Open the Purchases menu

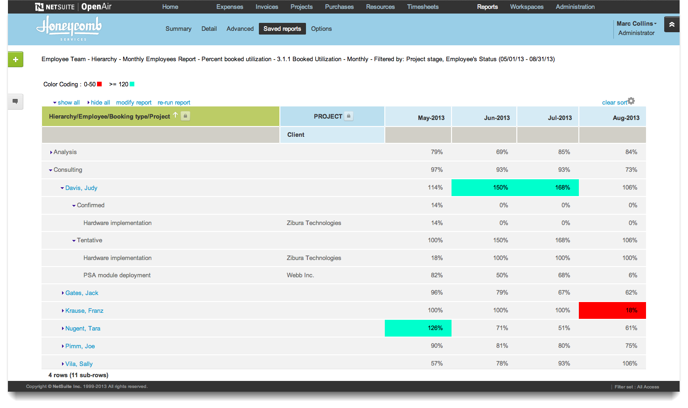coord(339,7)
